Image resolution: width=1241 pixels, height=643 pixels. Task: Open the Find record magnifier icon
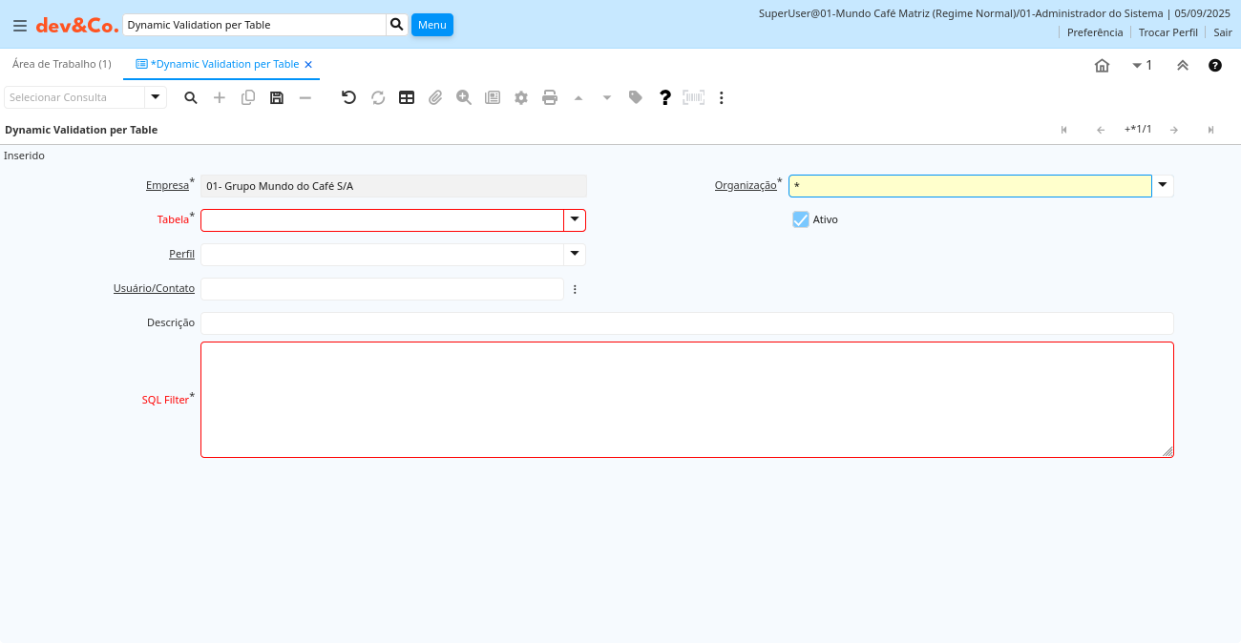tap(191, 97)
